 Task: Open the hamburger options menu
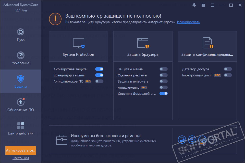[213, 5]
